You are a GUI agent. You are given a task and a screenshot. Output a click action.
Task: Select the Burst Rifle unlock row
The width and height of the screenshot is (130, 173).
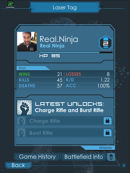(x=65, y=133)
